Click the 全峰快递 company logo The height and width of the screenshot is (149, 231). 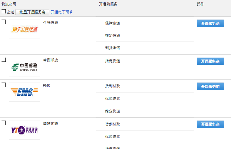tap(25, 29)
